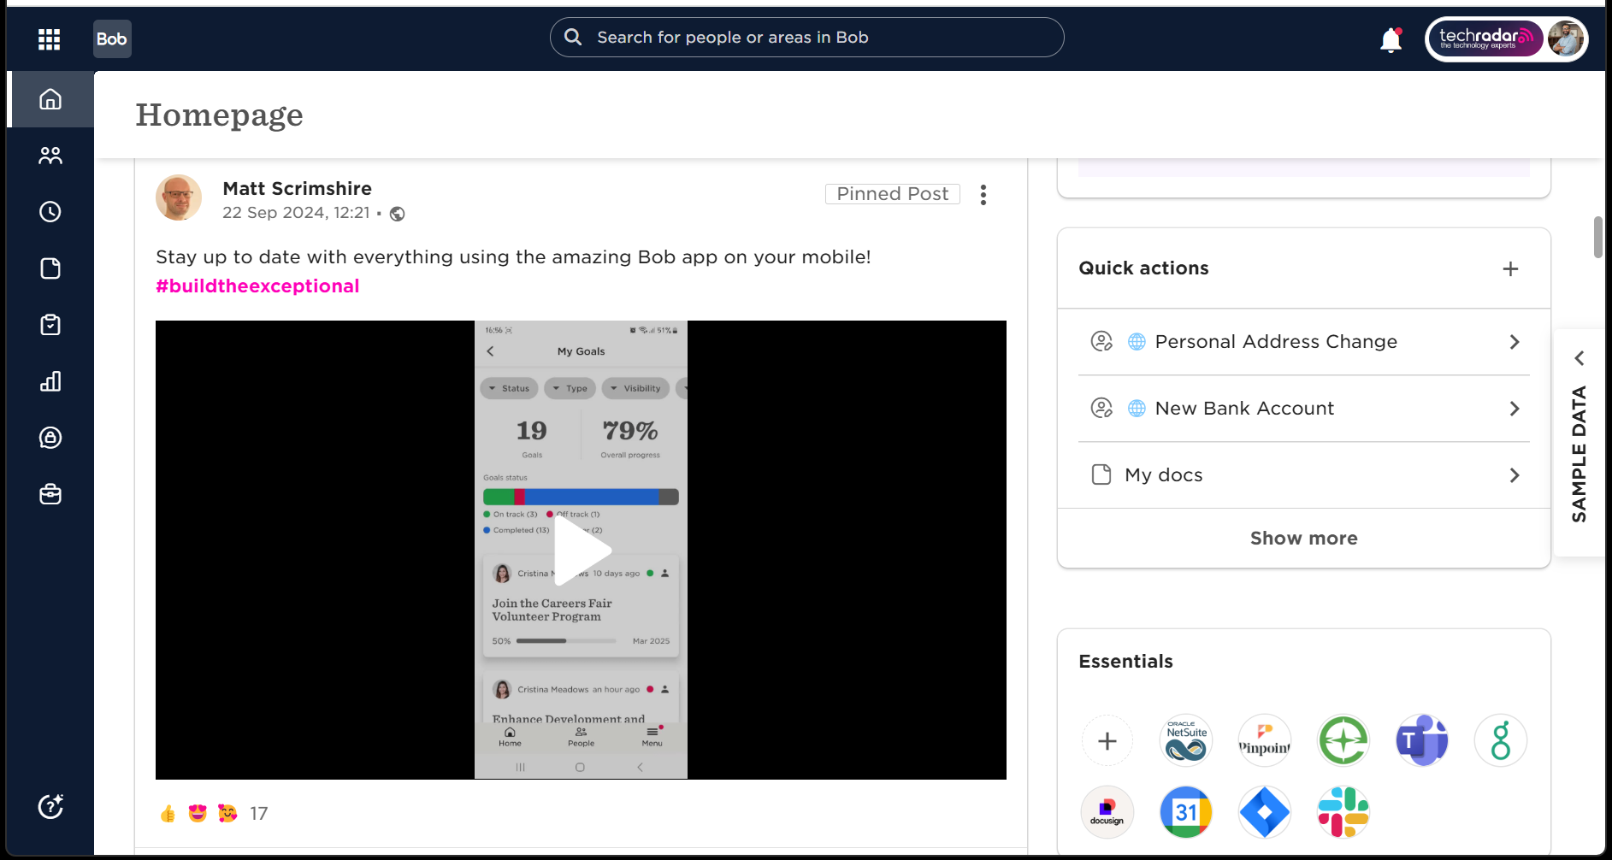Screen dimensions: 1612x860
Task: Click the globe visibility icon by post date
Action: click(x=398, y=214)
